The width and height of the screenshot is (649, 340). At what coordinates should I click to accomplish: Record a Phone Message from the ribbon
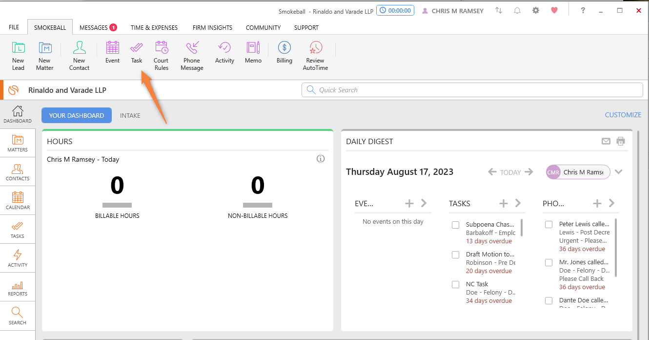192,56
